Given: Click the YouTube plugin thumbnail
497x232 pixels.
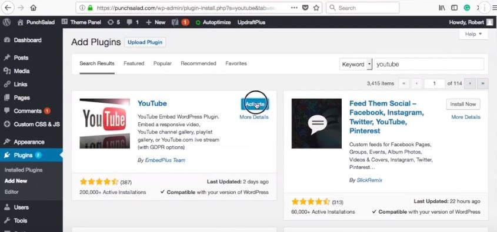Looking at the screenshot, I should [105, 123].
